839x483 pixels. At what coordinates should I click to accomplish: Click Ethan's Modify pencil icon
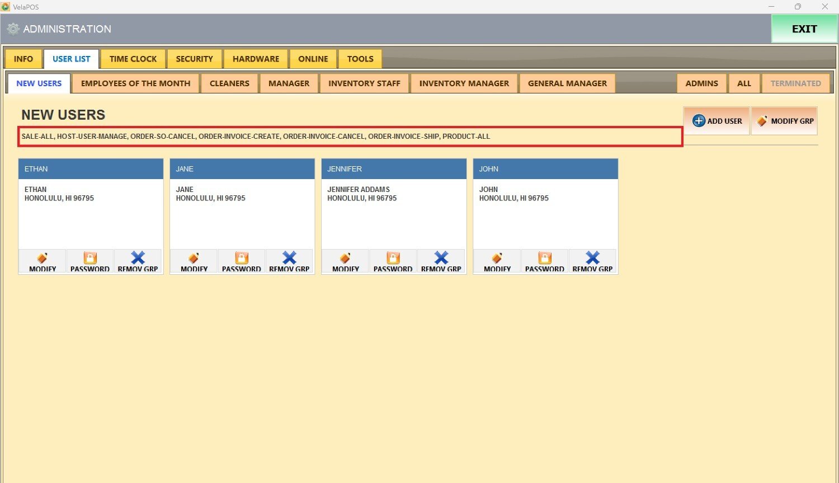coord(43,258)
